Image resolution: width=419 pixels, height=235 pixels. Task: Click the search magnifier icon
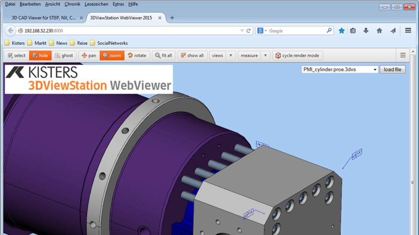click(329, 30)
